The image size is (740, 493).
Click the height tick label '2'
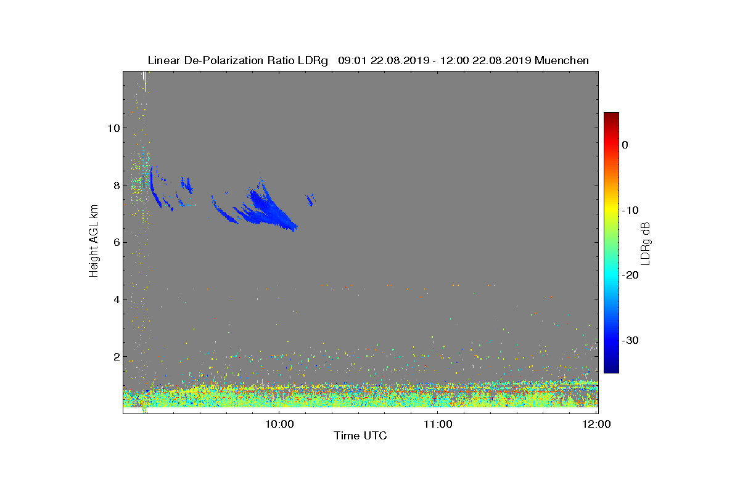click(x=115, y=357)
